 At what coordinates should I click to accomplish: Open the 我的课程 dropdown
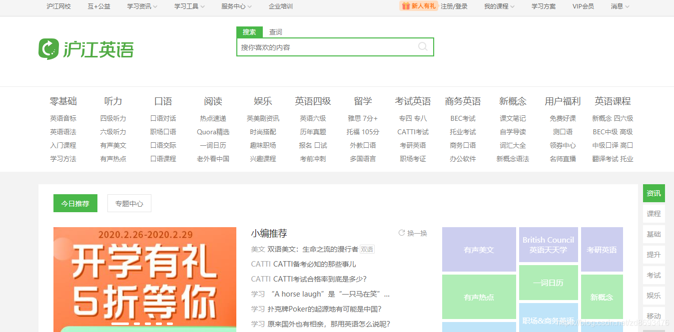(x=499, y=6)
